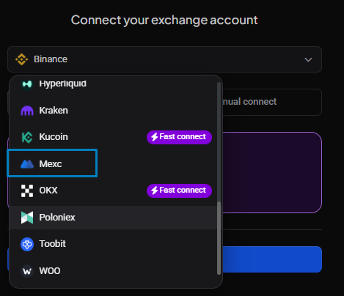This screenshot has height=296, width=344.
Task: Click the blue Mexc logo icon
Action: click(x=27, y=164)
